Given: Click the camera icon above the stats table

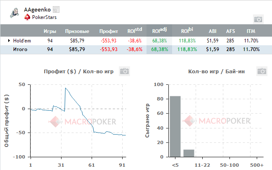Looking at the screenshot, I should 258,19.
